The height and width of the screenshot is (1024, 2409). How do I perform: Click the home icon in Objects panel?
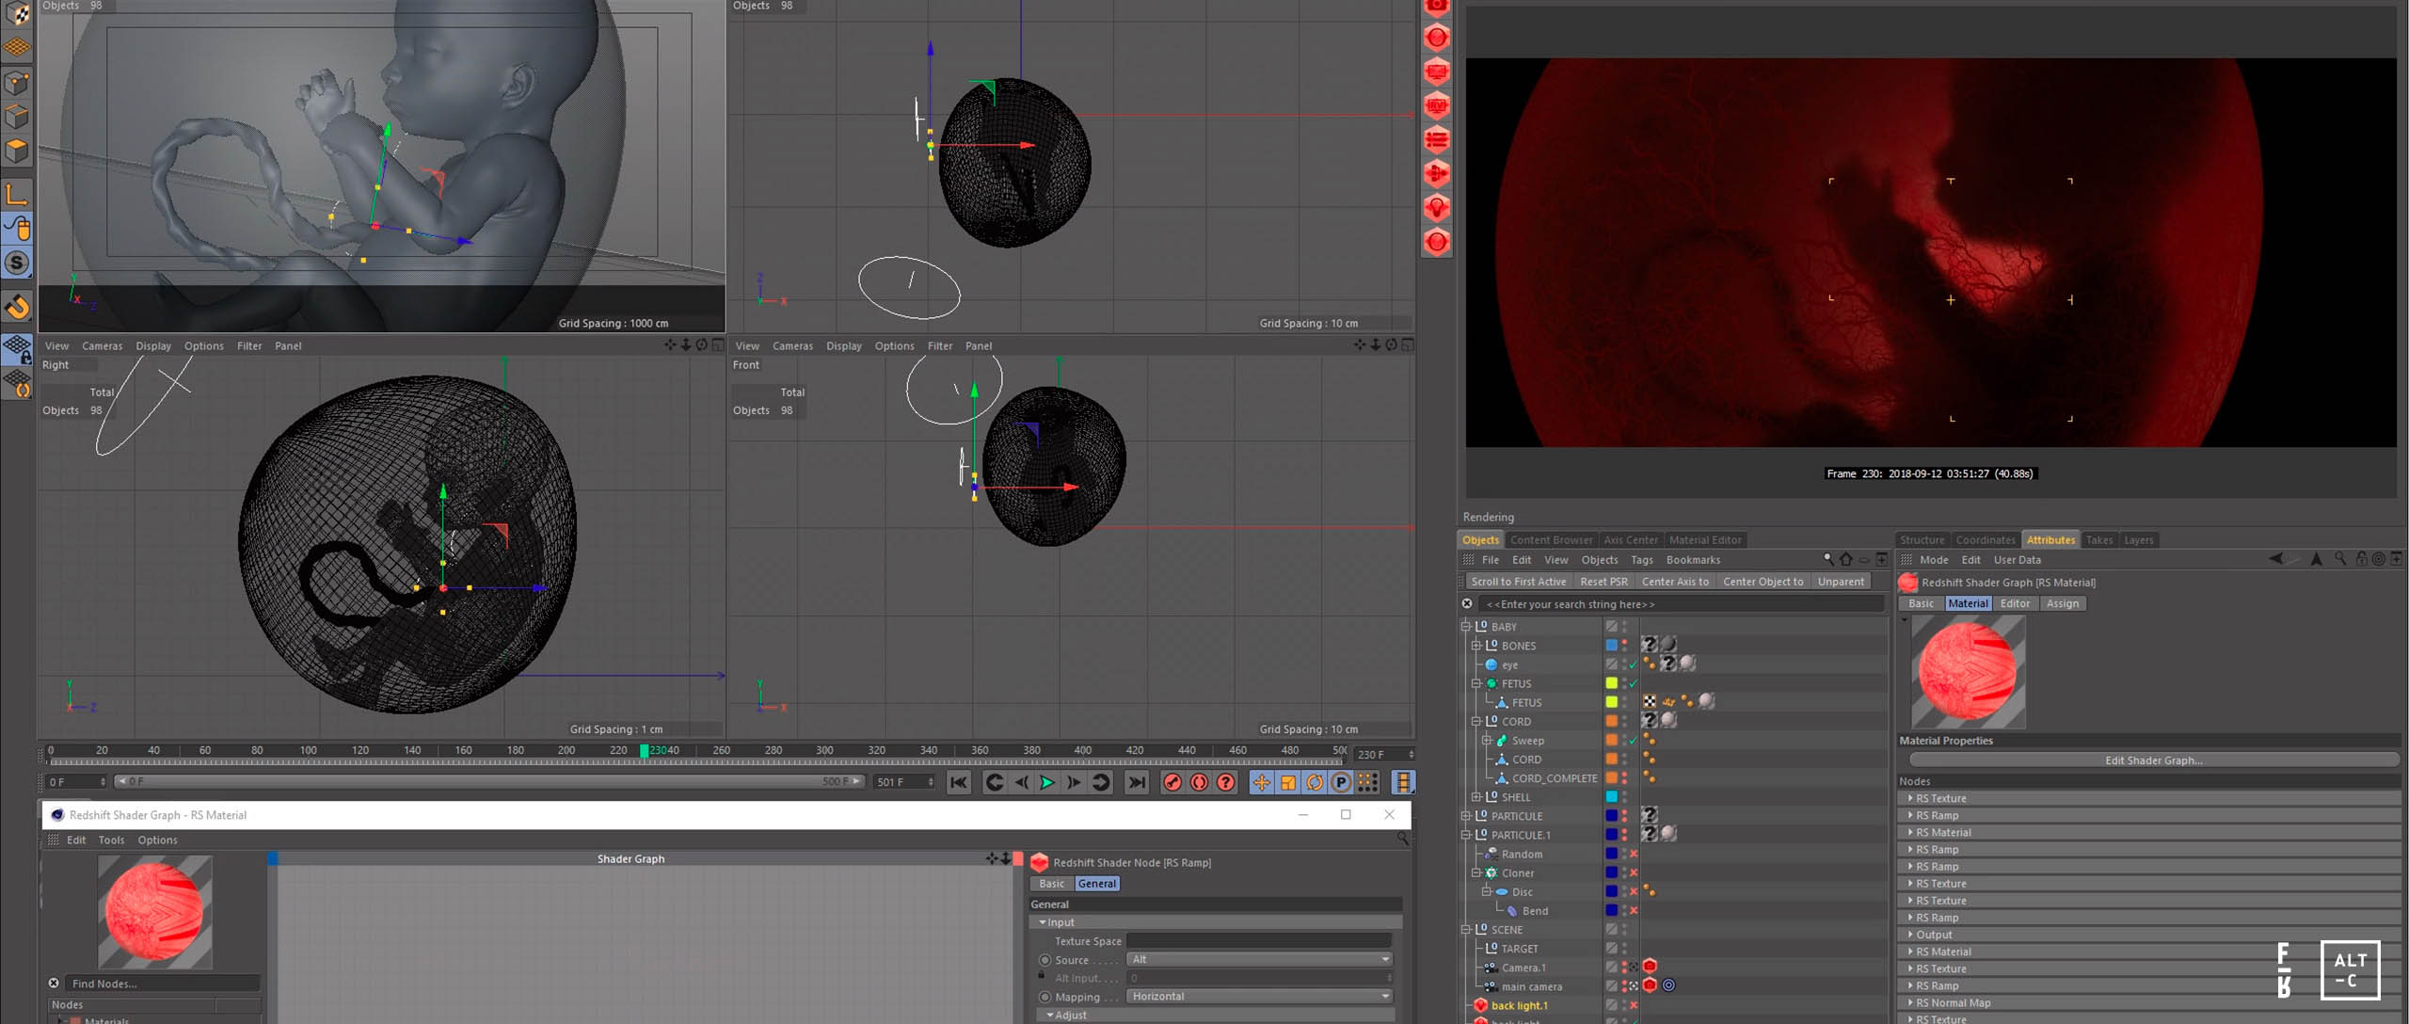pyautogui.click(x=1846, y=559)
